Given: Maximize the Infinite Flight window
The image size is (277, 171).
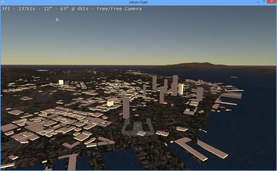Looking at the screenshot, I should click(264, 2).
